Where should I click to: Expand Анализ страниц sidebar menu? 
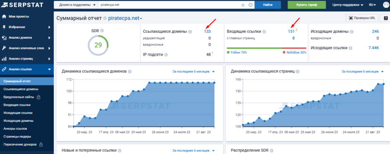pyautogui.click(x=27, y=59)
